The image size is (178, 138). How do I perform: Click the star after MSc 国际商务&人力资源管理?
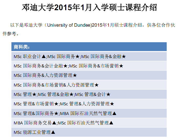tap(75, 75)
